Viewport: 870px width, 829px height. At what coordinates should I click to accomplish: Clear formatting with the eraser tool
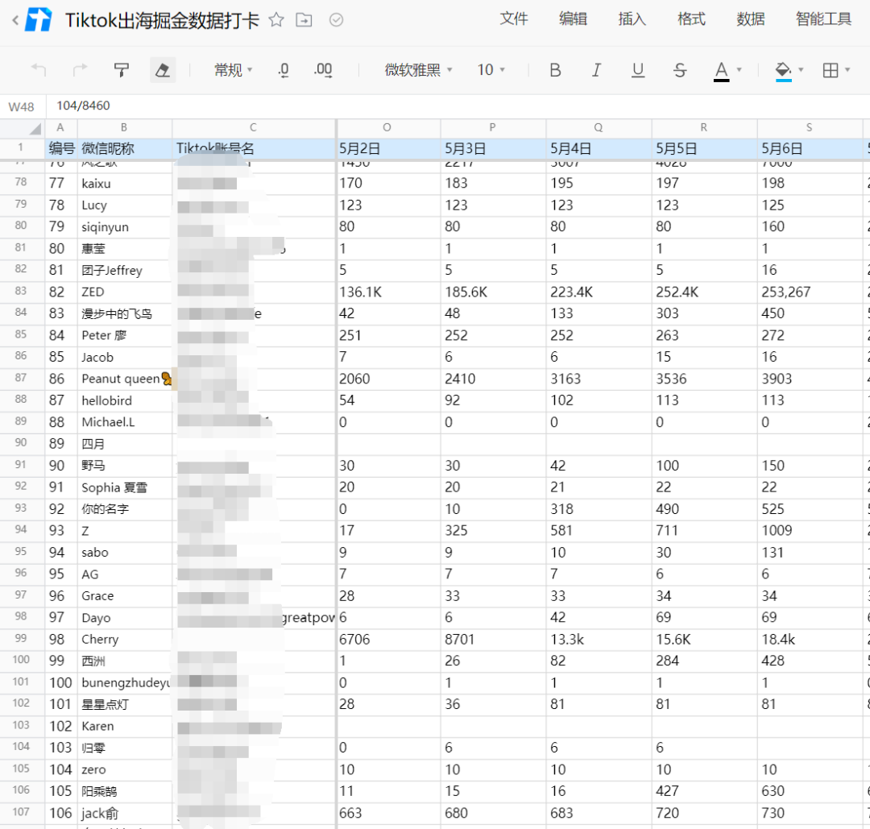(x=163, y=70)
